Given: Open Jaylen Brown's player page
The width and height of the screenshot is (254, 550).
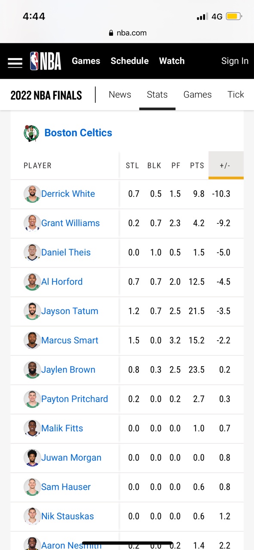Looking at the screenshot, I should (x=68, y=370).
